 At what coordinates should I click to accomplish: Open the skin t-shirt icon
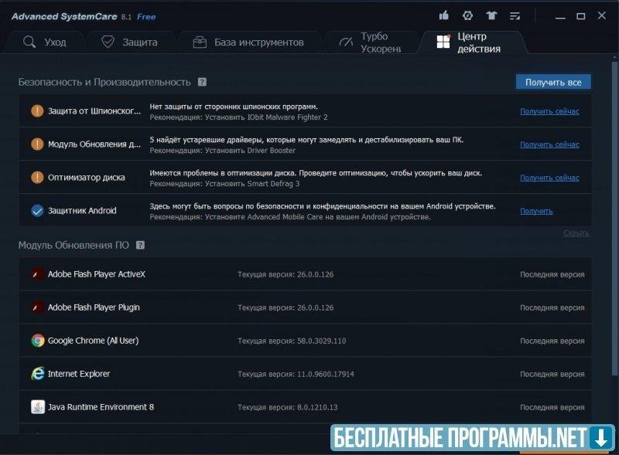click(491, 15)
